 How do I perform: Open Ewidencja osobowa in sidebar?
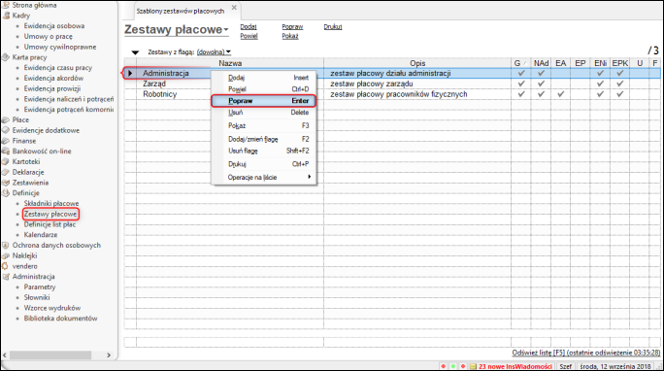tap(54, 26)
